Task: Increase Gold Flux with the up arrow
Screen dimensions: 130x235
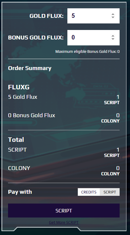Action: tap(113, 14)
